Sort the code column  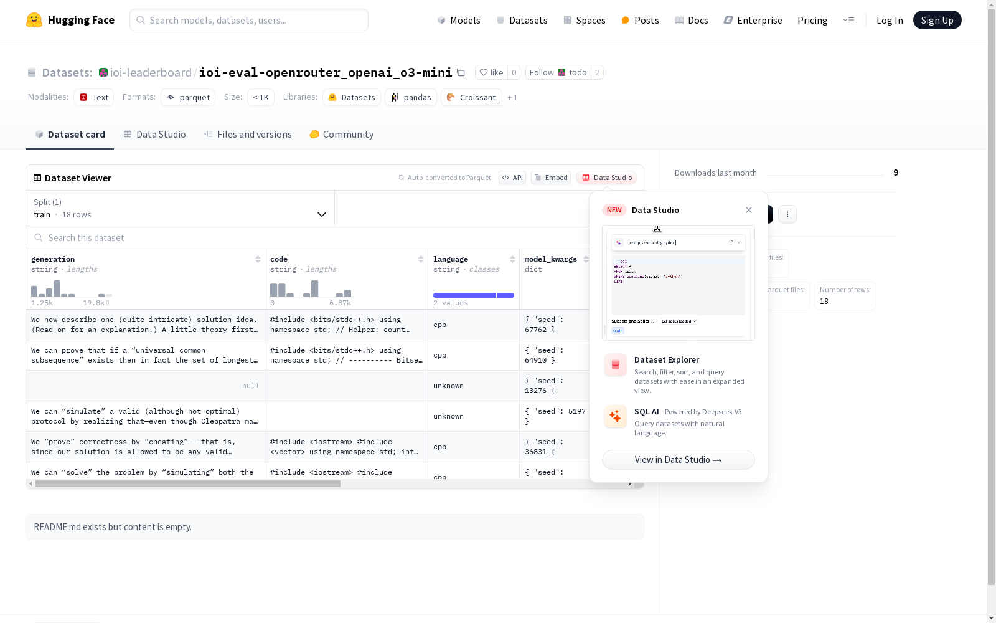click(421, 259)
